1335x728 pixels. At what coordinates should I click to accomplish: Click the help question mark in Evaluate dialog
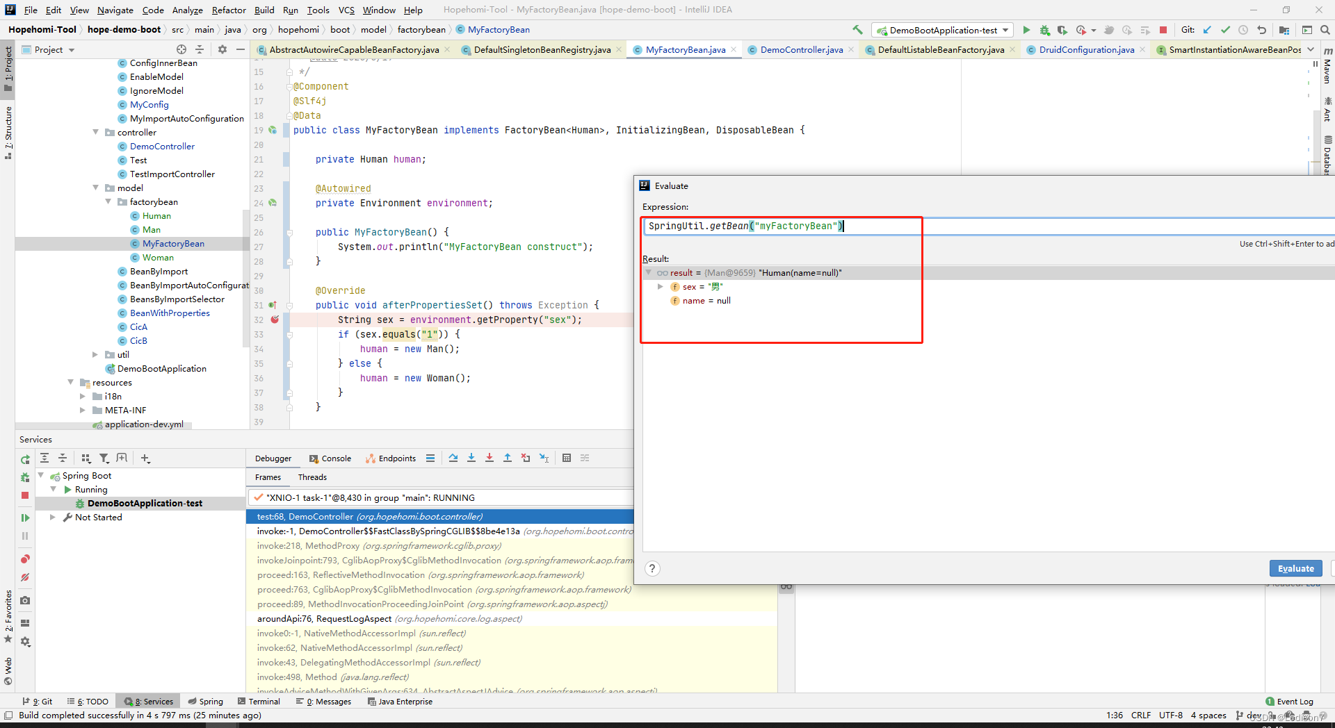tap(652, 568)
